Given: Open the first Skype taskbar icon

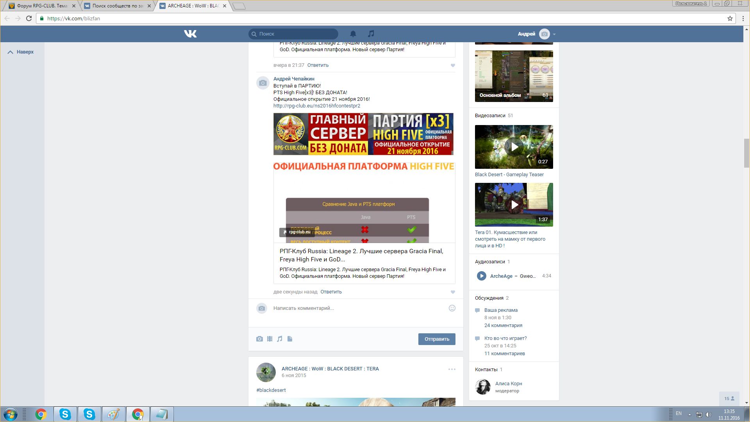Looking at the screenshot, I should pyautogui.click(x=65, y=414).
